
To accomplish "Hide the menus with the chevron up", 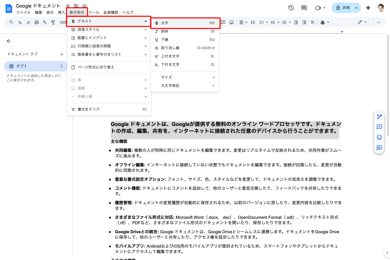I will [x=379, y=22].
